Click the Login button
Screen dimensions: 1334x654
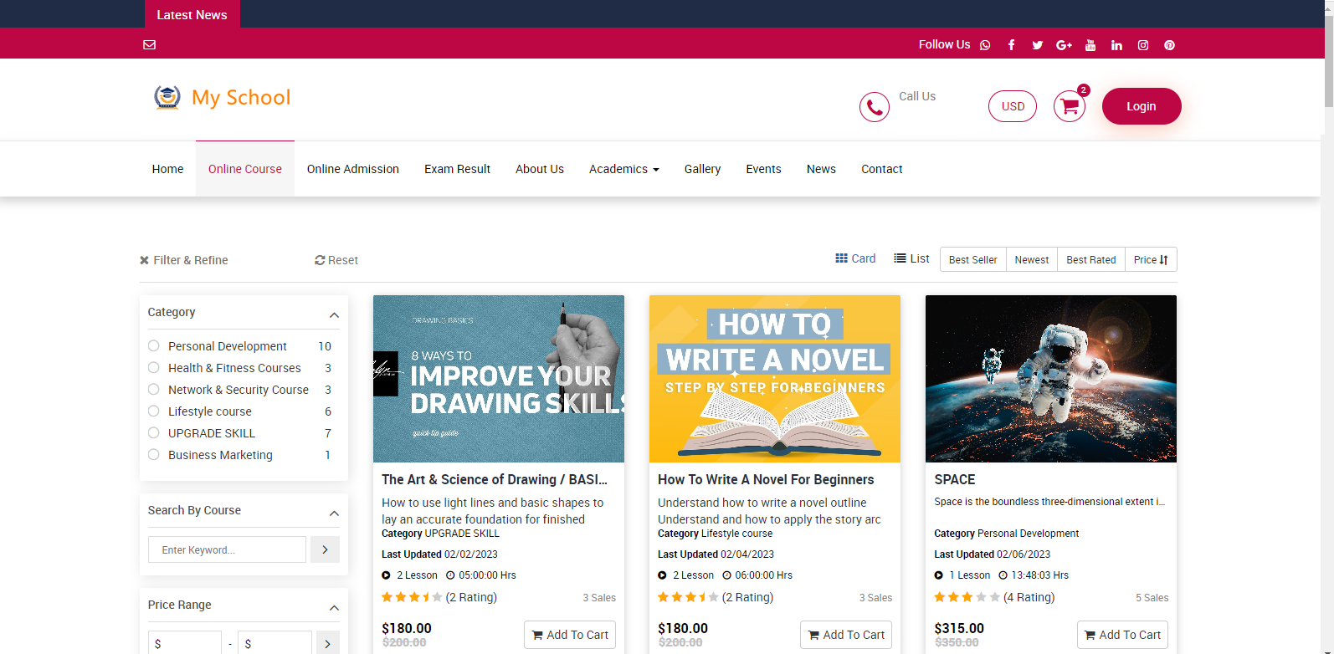tap(1141, 106)
